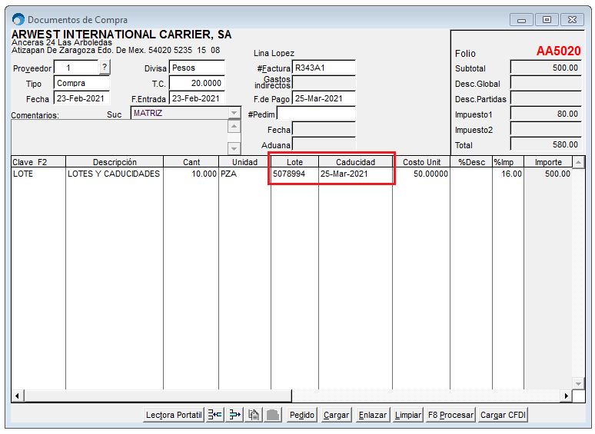
Task: Click the Pedido button
Action: [301, 415]
